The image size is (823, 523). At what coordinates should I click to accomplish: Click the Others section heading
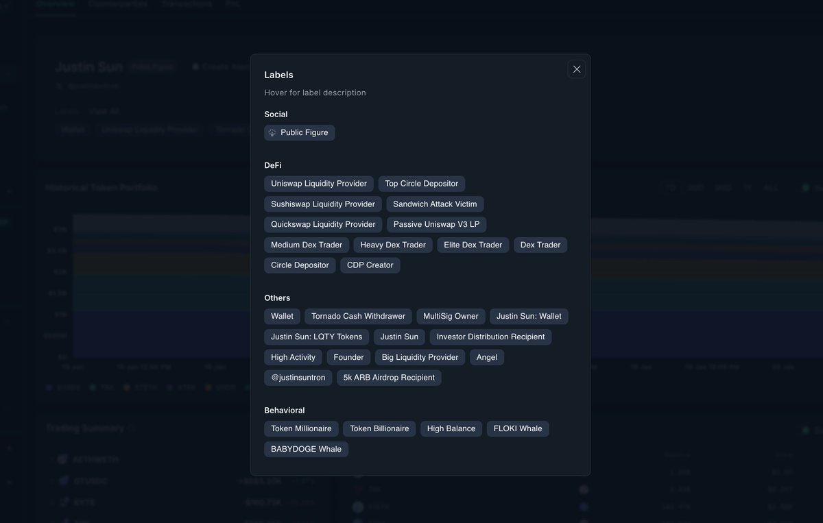click(x=277, y=298)
